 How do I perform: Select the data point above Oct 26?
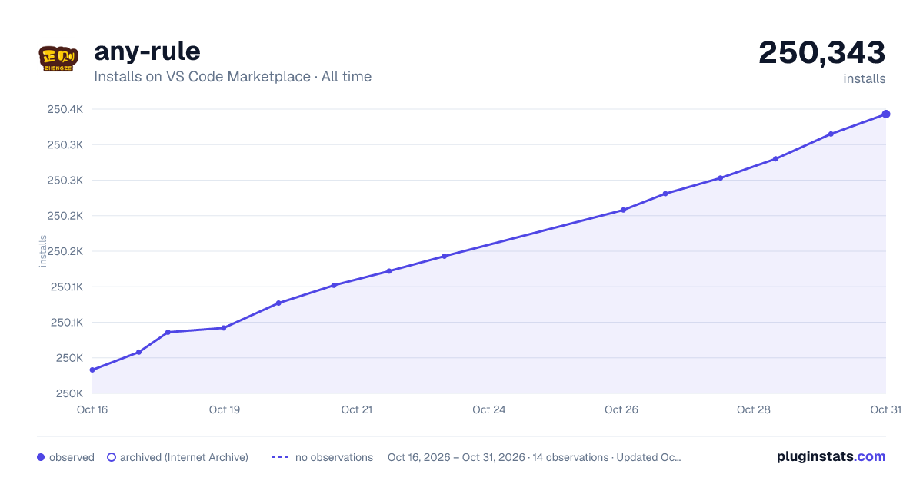[623, 210]
